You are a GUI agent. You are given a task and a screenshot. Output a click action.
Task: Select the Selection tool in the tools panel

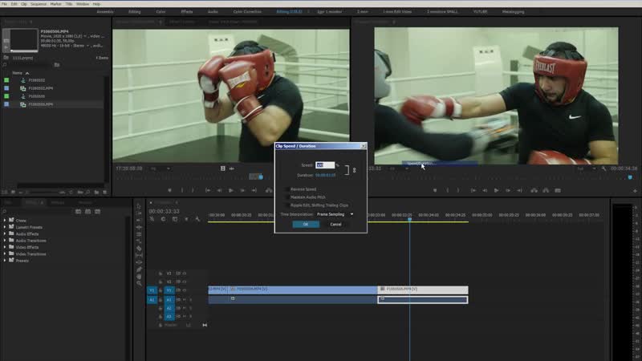[139, 206]
